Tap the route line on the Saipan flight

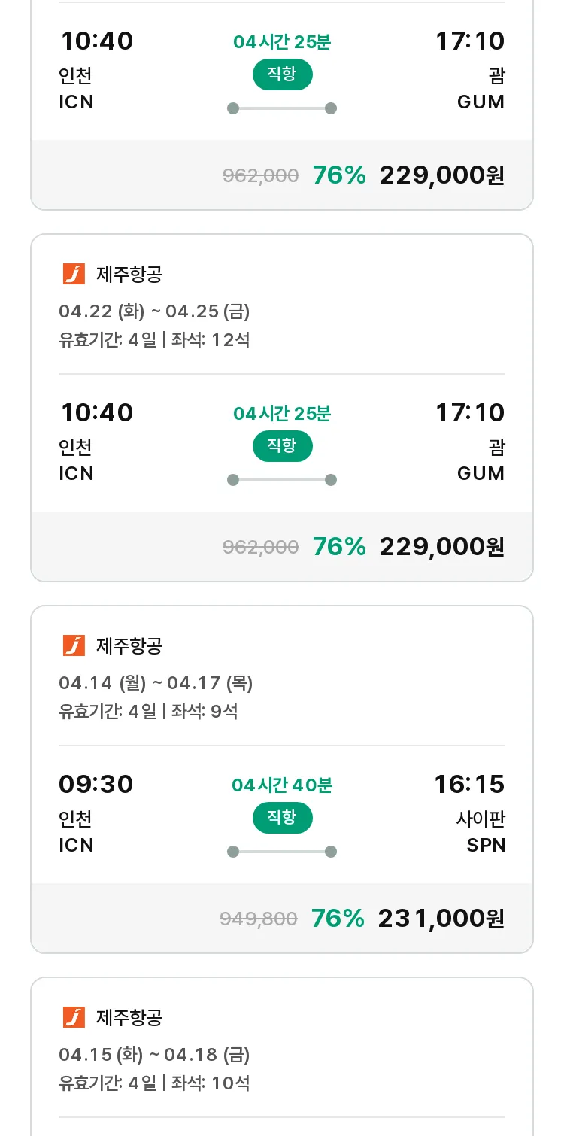[x=282, y=852]
